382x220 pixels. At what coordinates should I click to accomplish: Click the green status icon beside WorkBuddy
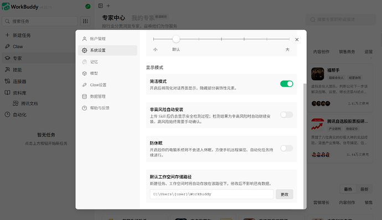coord(88,7)
